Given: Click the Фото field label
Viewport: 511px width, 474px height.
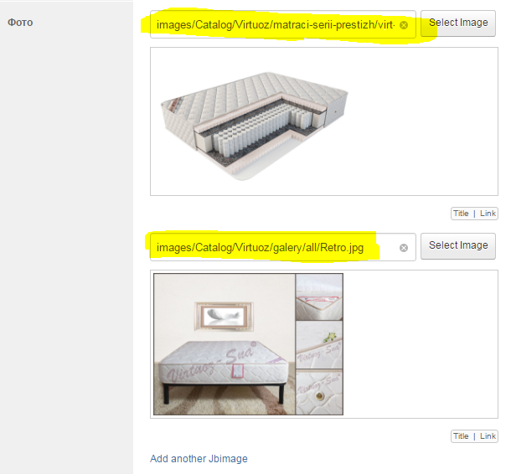Looking at the screenshot, I should (20, 23).
